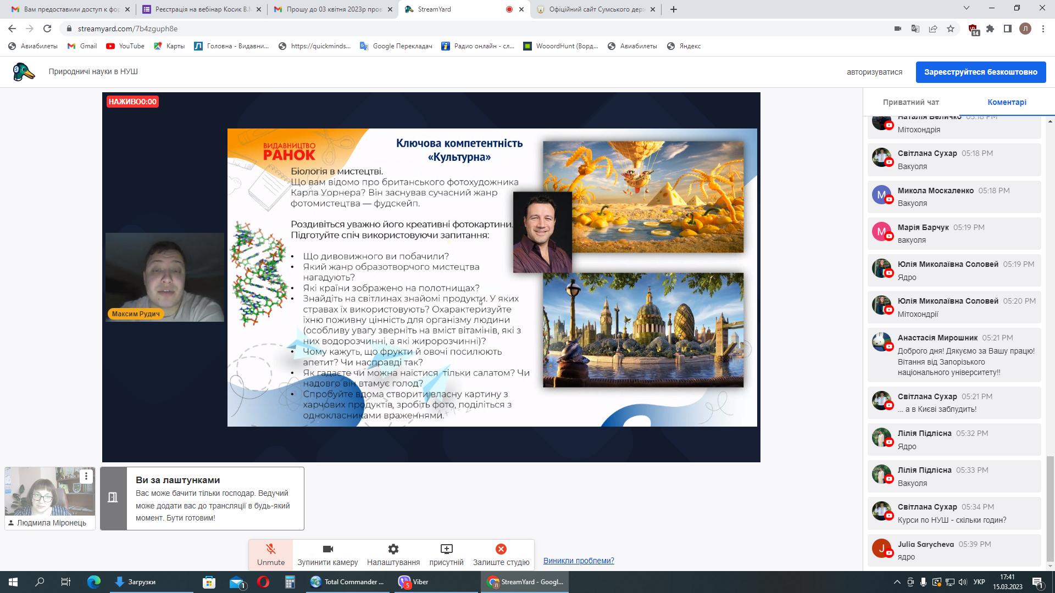This screenshot has width=1055, height=593.
Task: Open Chrome extensions puzzle icon
Action: [990, 29]
